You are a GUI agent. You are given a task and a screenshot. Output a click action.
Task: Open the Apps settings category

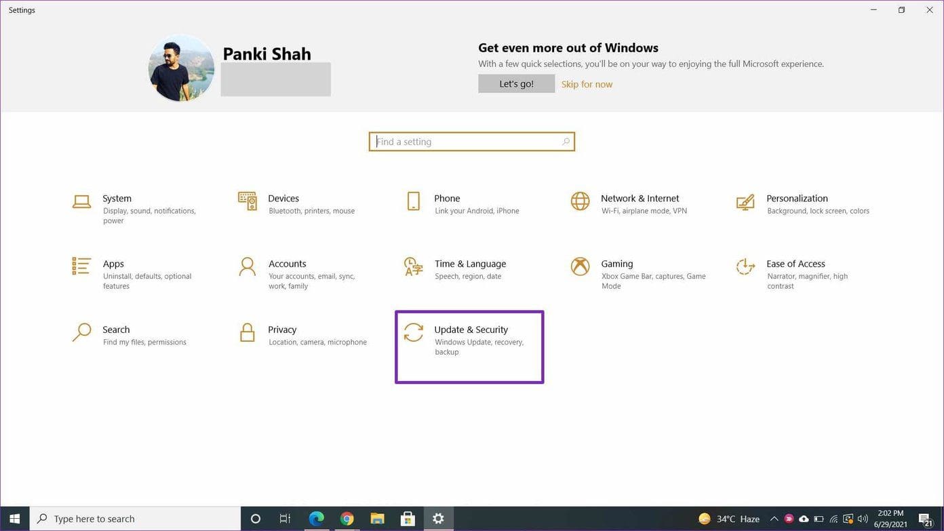pyautogui.click(x=132, y=274)
